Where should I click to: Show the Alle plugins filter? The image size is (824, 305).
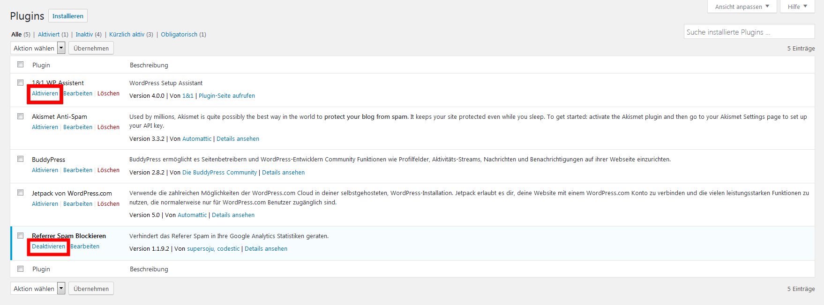pyautogui.click(x=16, y=34)
